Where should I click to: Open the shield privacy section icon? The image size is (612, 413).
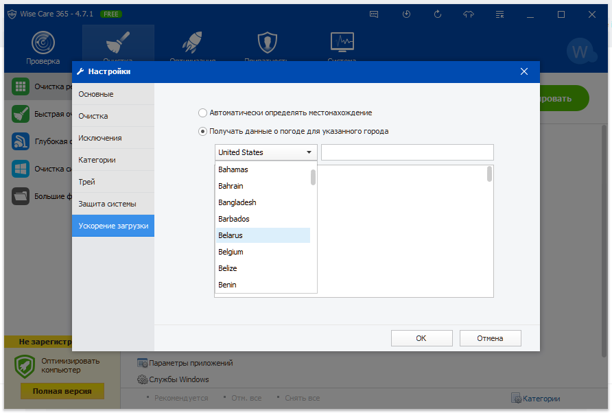click(x=266, y=43)
